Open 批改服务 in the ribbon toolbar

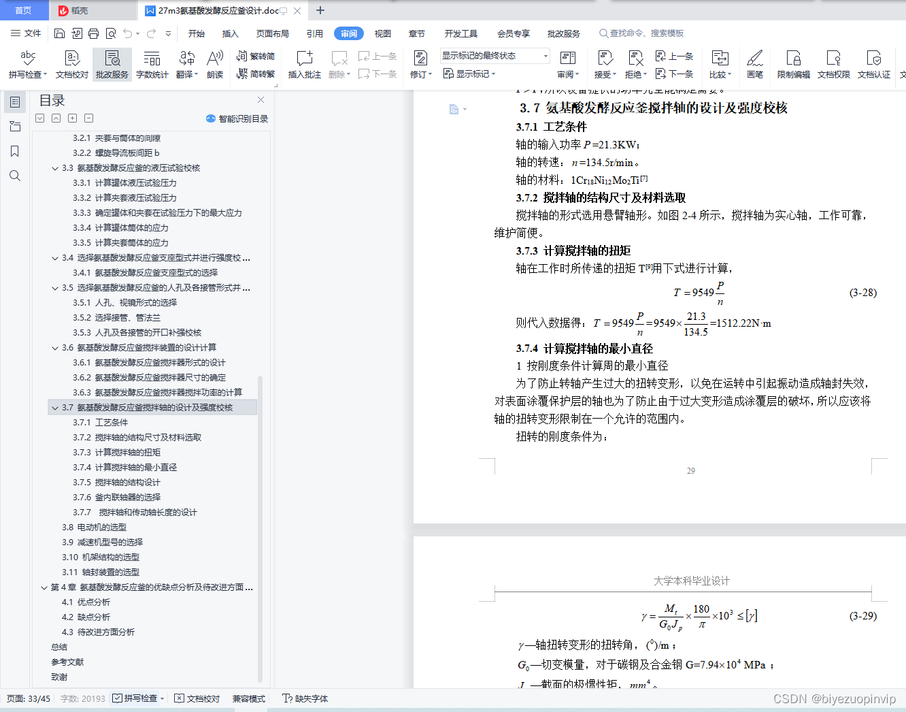[x=112, y=64]
